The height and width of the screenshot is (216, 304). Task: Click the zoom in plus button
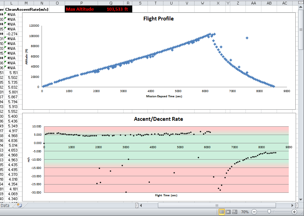294,211
